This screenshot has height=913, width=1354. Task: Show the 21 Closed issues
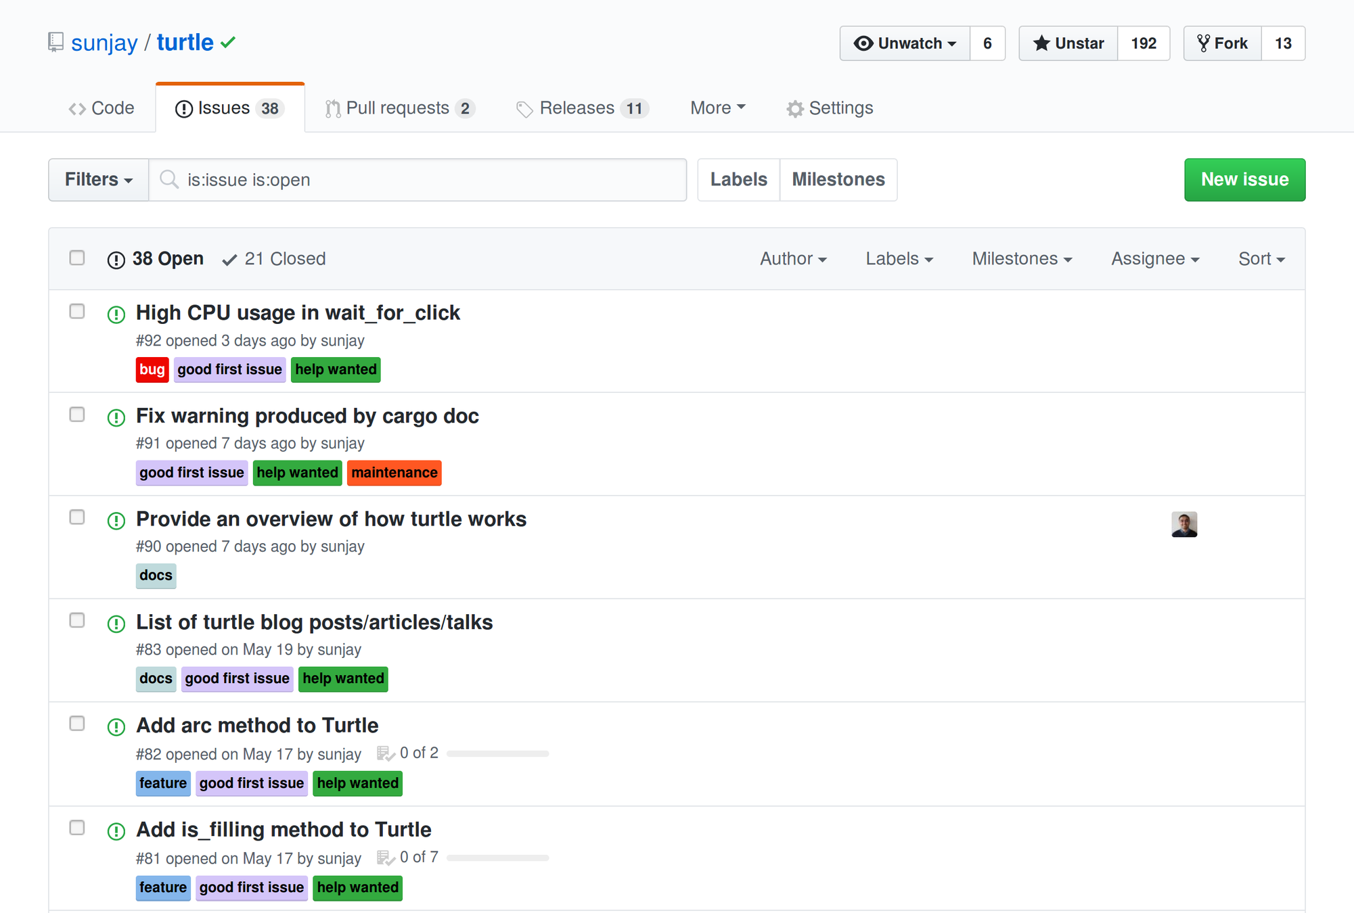tap(274, 258)
